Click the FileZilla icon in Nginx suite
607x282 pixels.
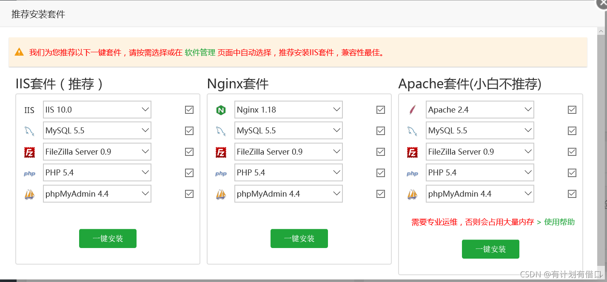[x=221, y=152]
